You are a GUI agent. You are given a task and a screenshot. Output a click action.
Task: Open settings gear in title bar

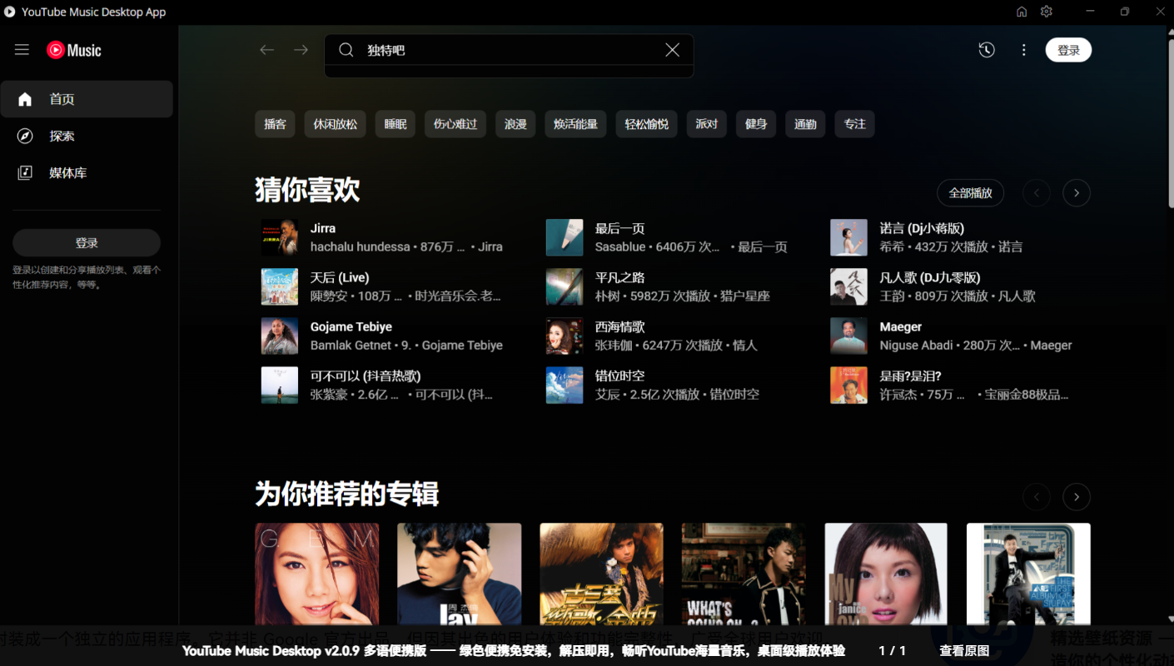1047,12
